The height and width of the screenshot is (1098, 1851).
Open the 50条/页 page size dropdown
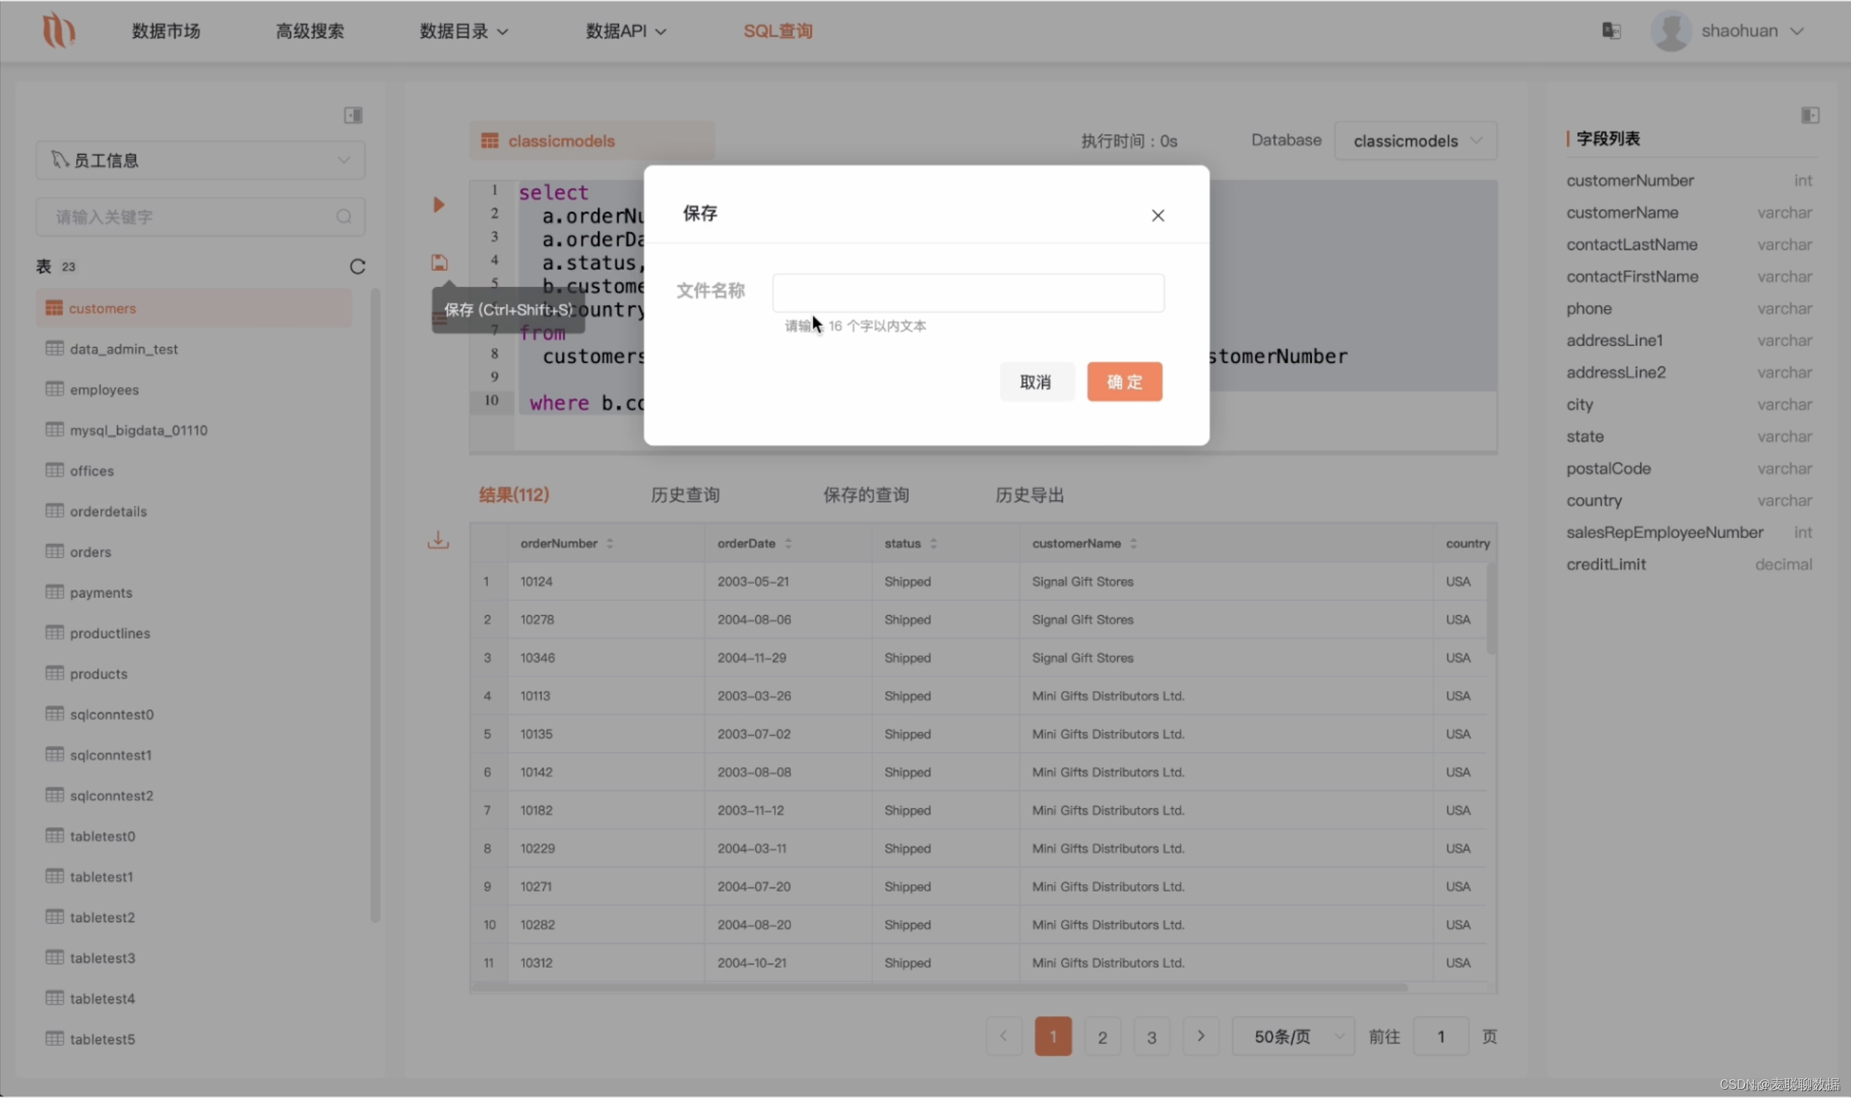(x=1292, y=1037)
